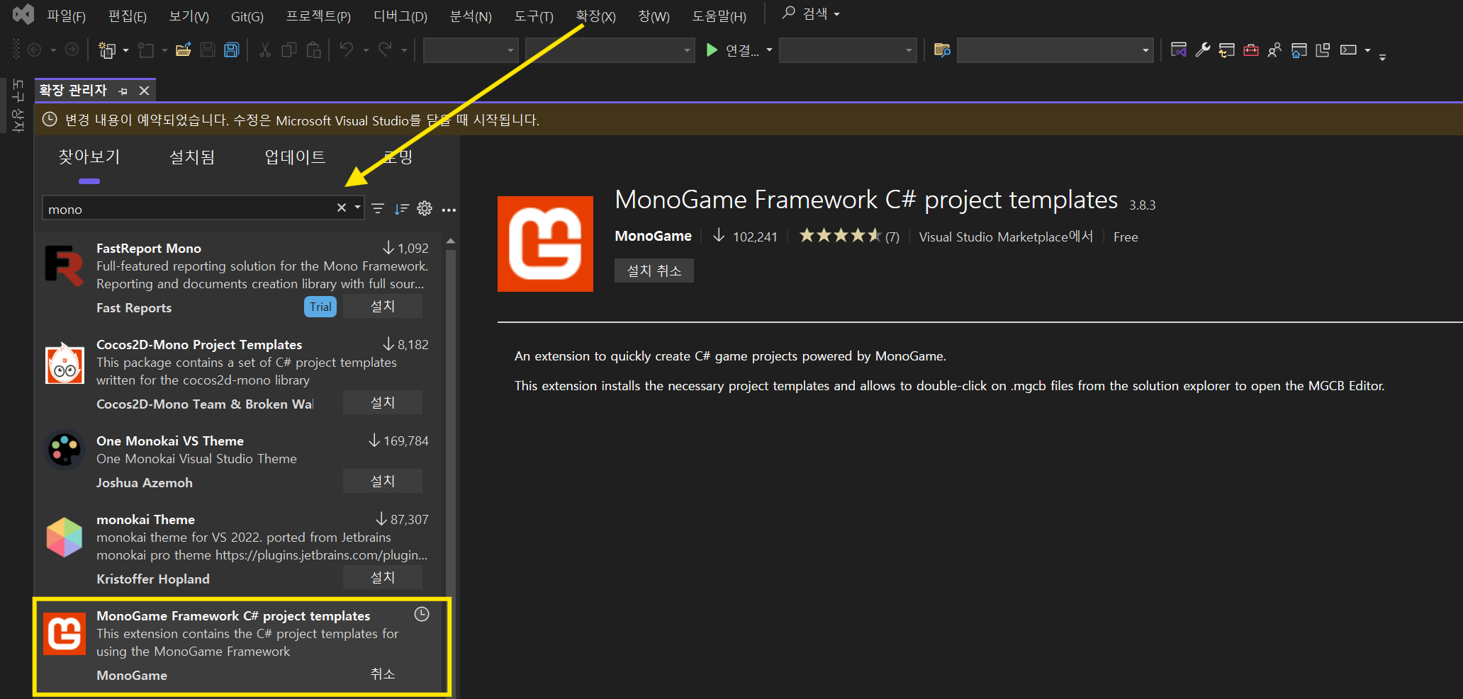Open the 확장(X) menu
The width and height of the screenshot is (1463, 699).
(595, 16)
